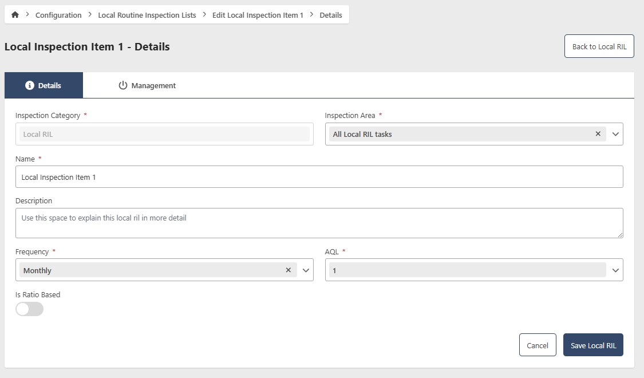Image resolution: width=644 pixels, height=378 pixels.
Task: Enable the Is Ratio Based toggle
Action: 29,309
